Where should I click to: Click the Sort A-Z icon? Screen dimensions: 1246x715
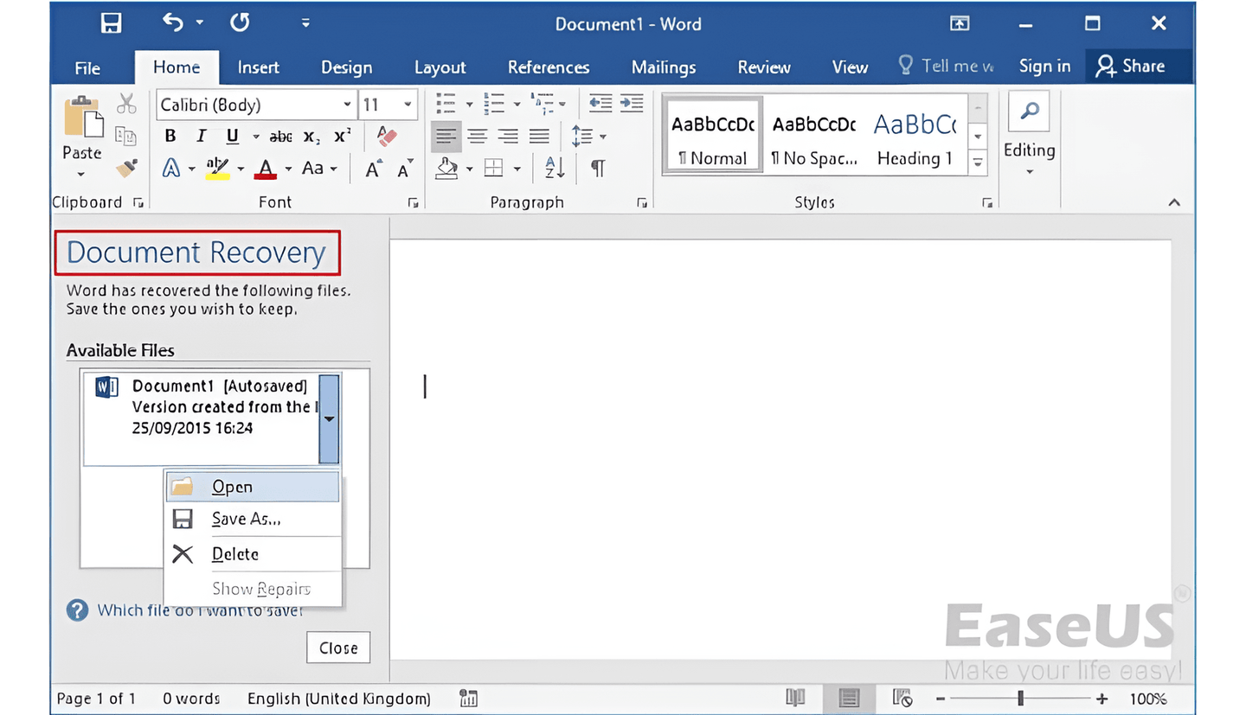555,169
